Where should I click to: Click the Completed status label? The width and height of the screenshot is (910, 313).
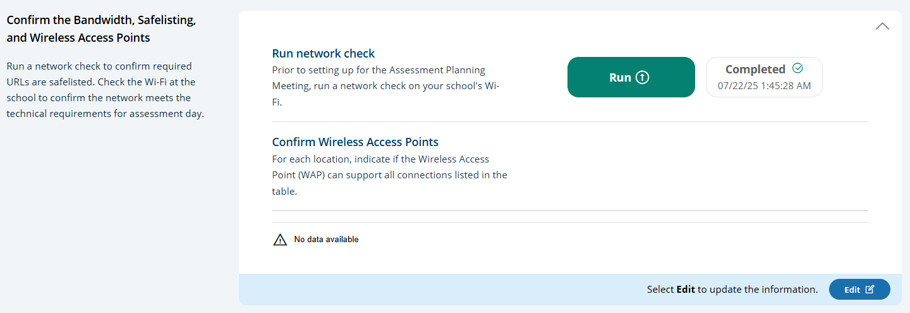coord(755,70)
